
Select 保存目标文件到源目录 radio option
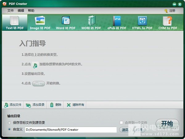(9, 123)
